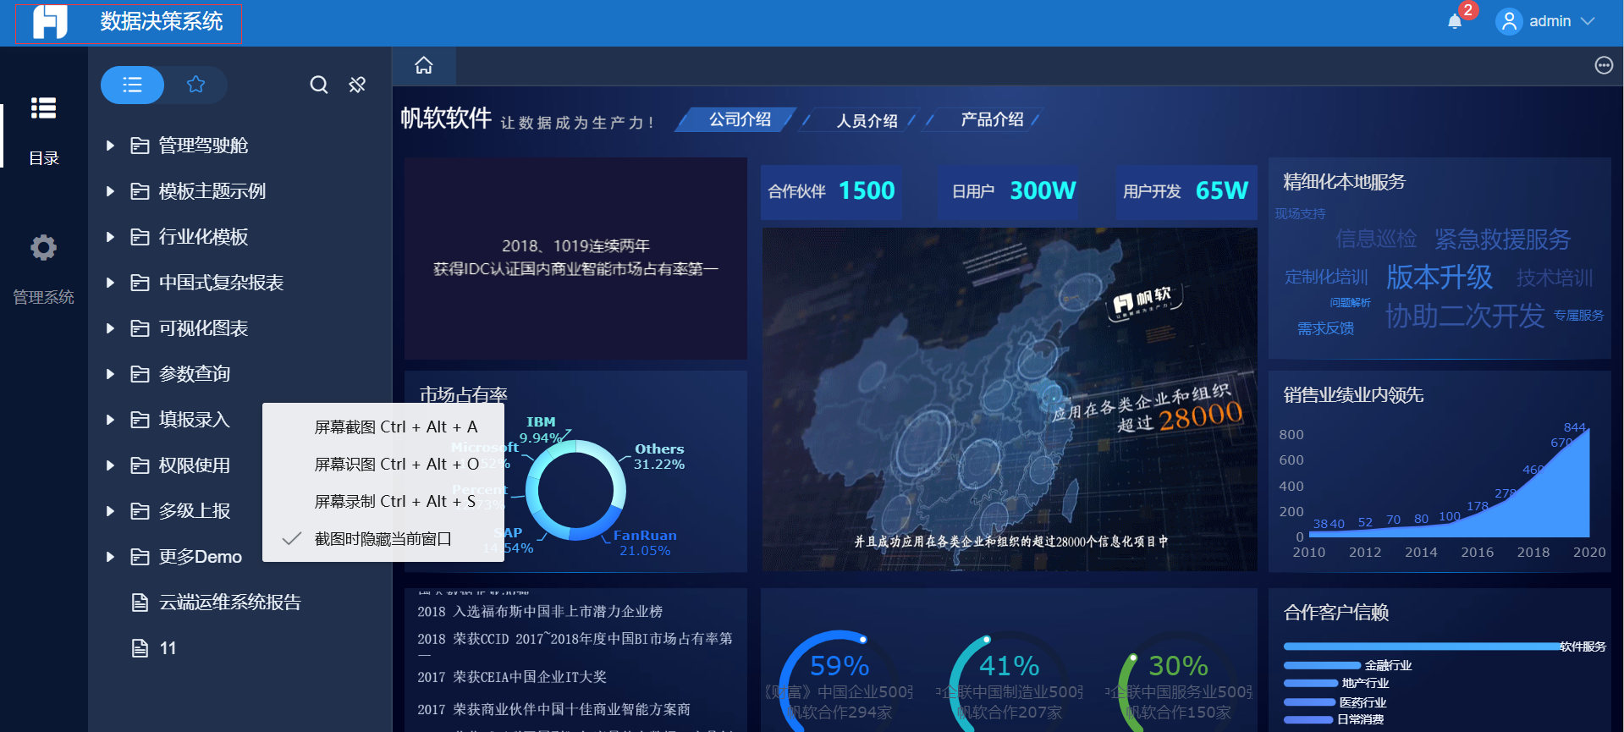Switch to the 产品介绍 tab

click(991, 120)
